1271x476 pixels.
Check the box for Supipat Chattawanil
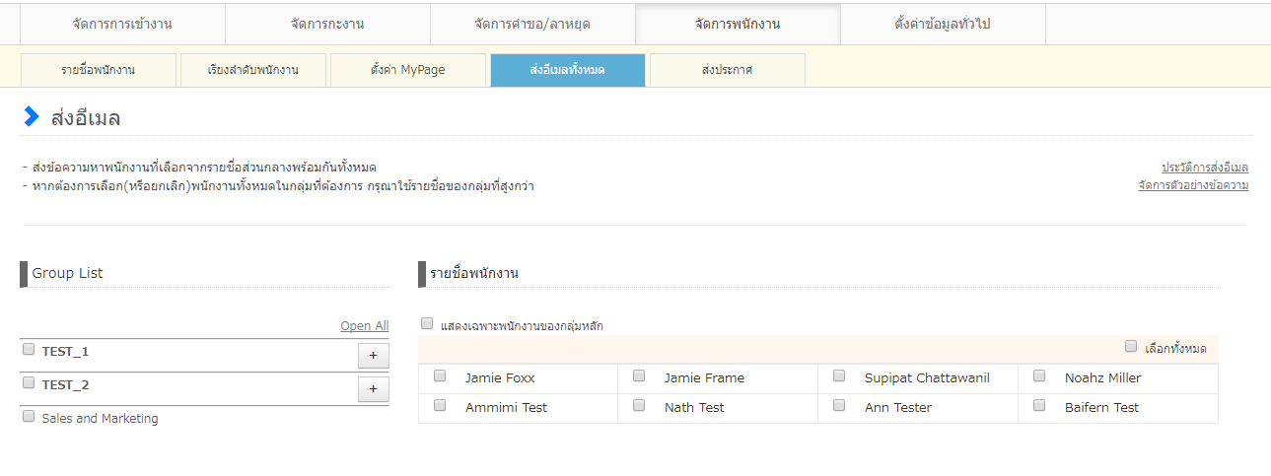pyautogui.click(x=839, y=375)
